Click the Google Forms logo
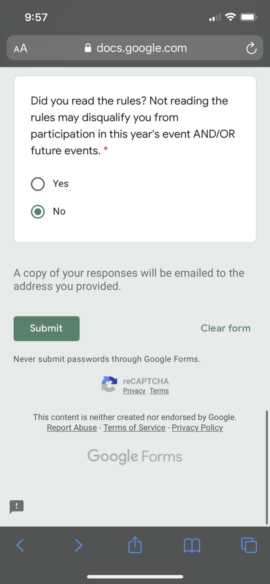The height and width of the screenshot is (584, 270). tap(135, 457)
